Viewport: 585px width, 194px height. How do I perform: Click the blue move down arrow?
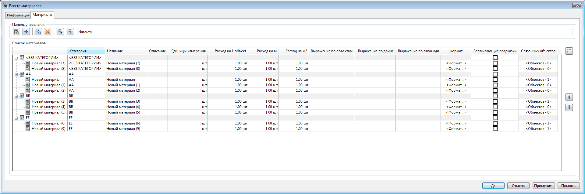(569, 107)
